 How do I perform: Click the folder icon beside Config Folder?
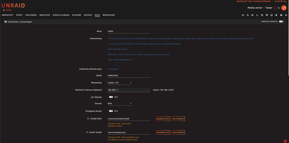88,119
